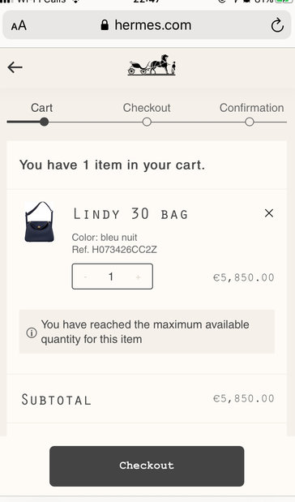The height and width of the screenshot is (502, 295).
Task: Open the AA reader text size menu
Action: pos(19,26)
